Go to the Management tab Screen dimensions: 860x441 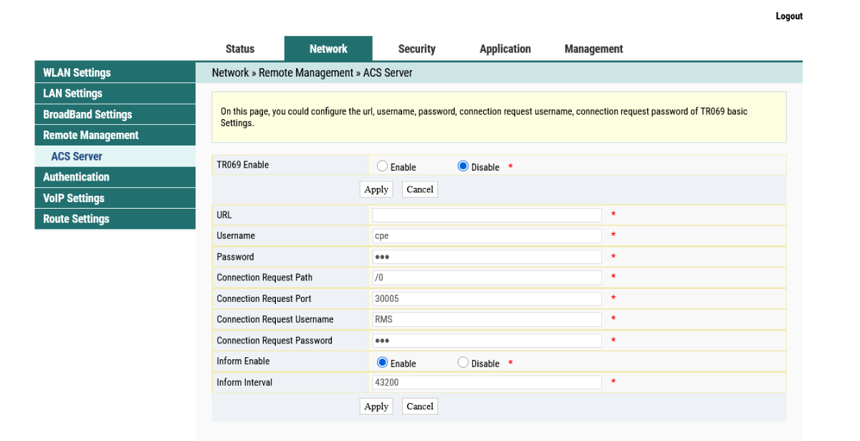pos(593,49)
